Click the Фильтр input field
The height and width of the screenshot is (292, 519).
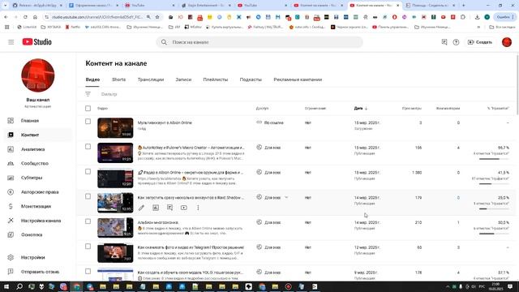(x=109, y=94)
